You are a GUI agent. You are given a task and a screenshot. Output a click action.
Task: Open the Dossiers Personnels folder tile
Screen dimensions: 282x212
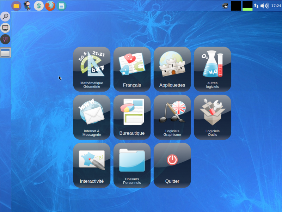(132, 165)
